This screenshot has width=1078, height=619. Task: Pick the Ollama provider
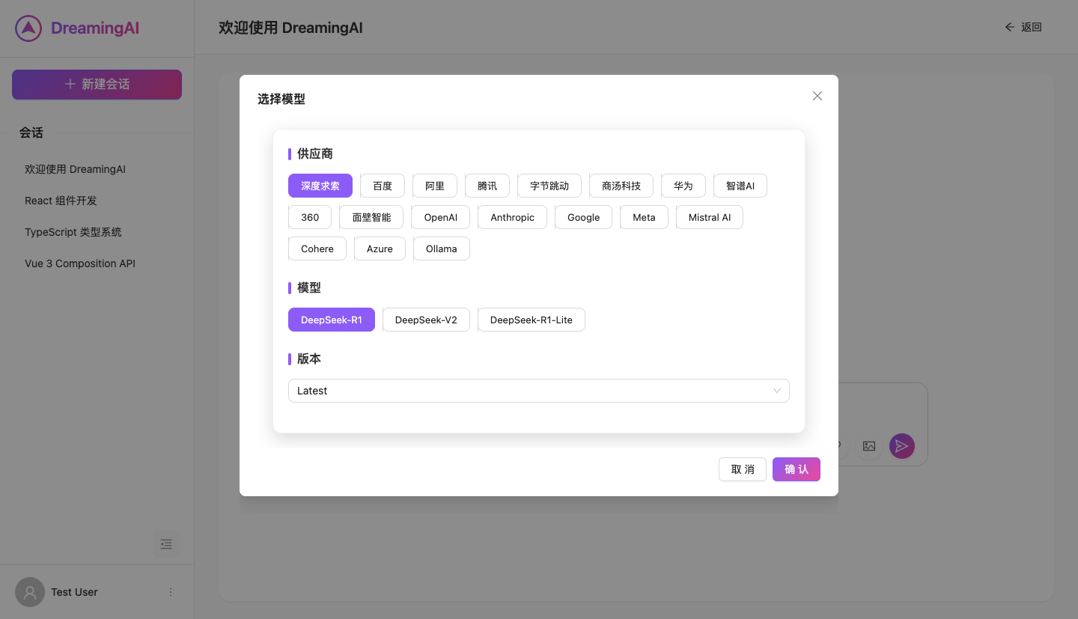pyautogui.click(x=442, y=248)
